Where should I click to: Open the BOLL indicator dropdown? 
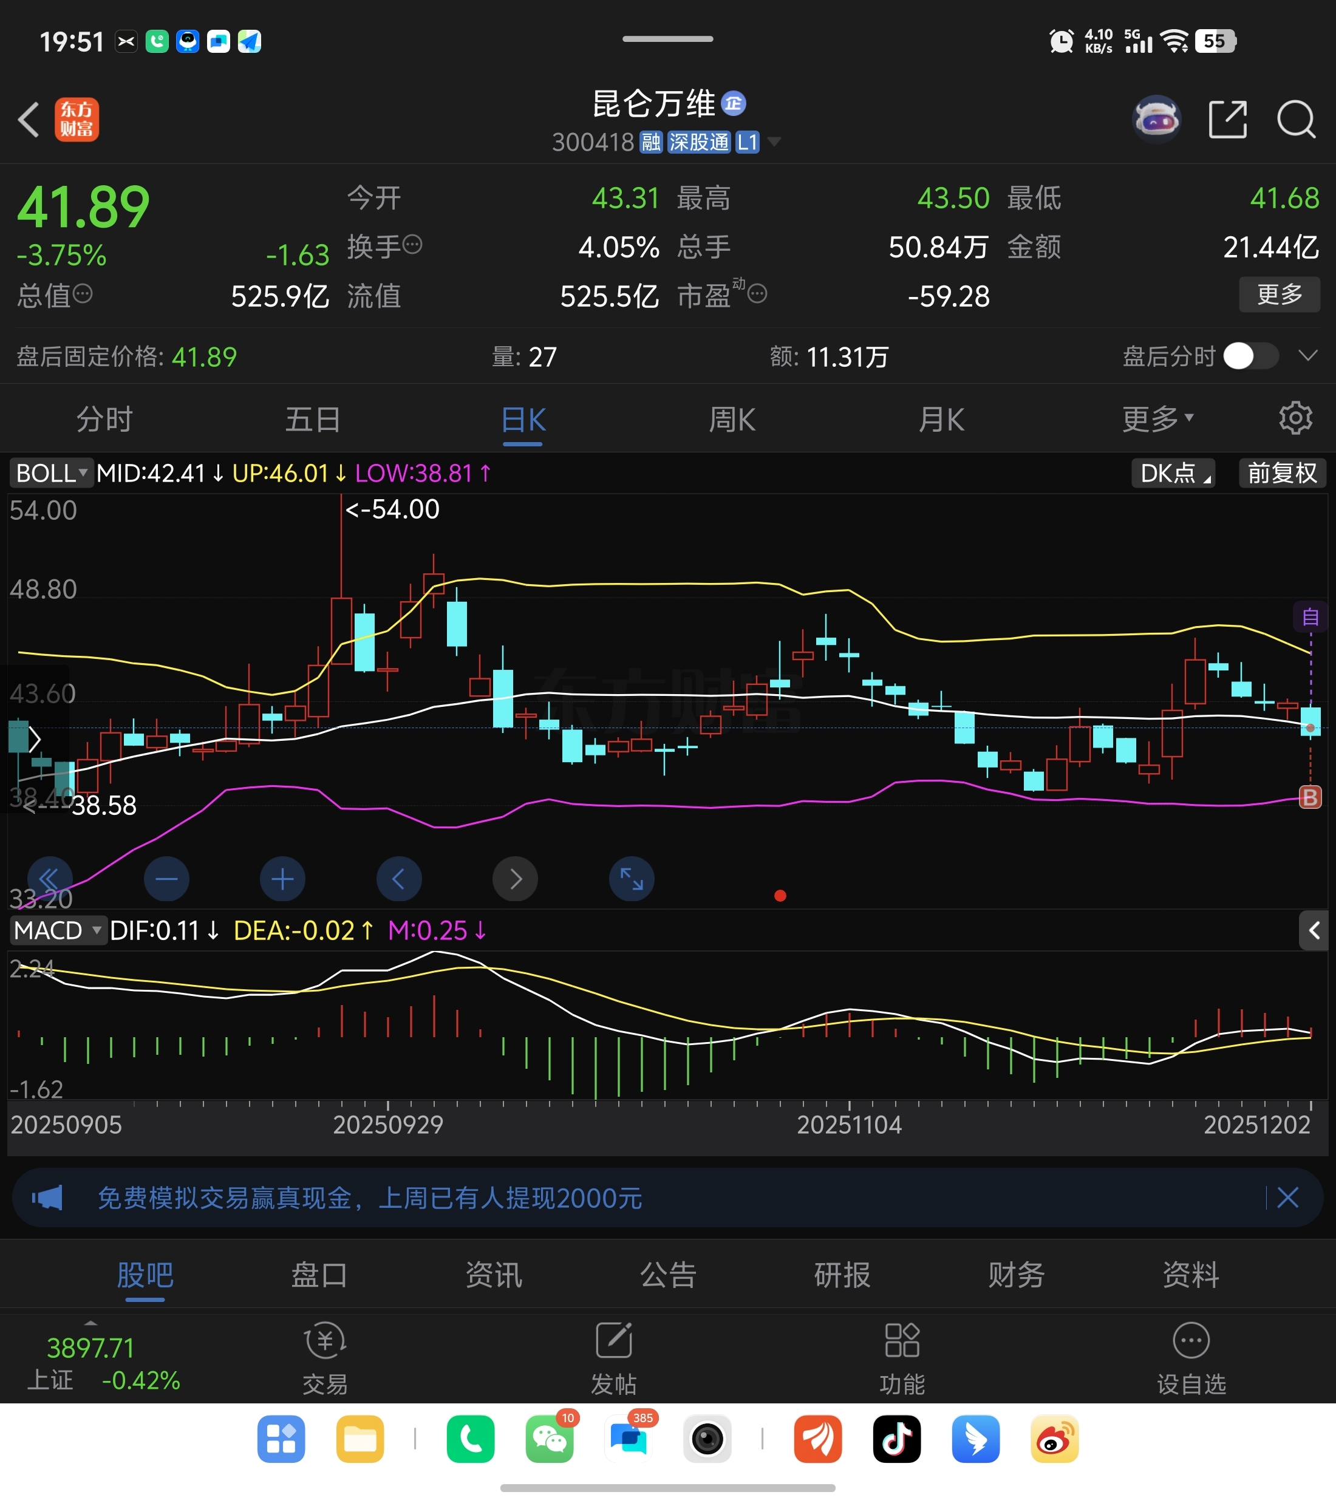(51, 473)
